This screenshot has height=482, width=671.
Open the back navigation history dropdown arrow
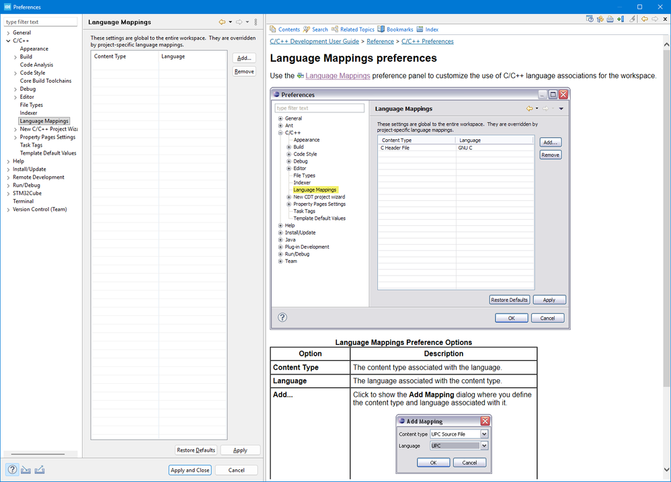(230, 22)
